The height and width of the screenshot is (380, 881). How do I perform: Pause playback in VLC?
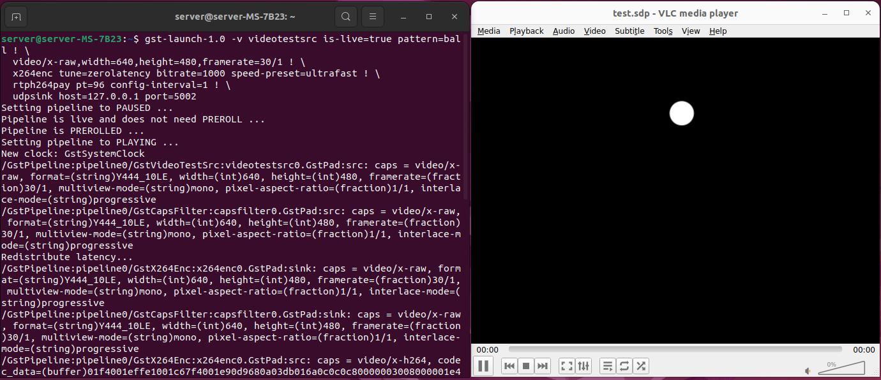pos(483,366)
